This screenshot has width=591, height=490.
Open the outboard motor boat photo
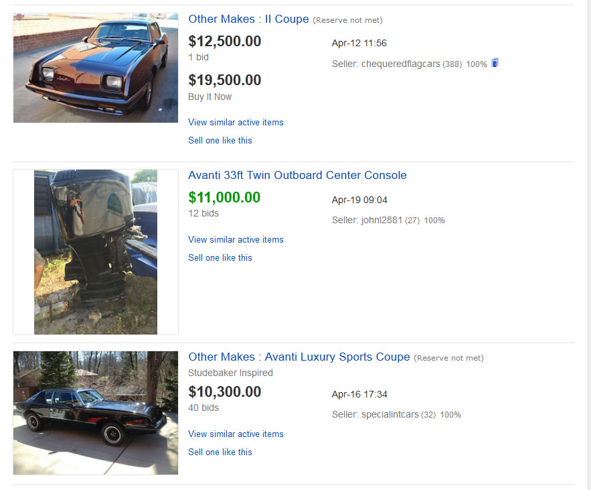(x=96, y=251)
